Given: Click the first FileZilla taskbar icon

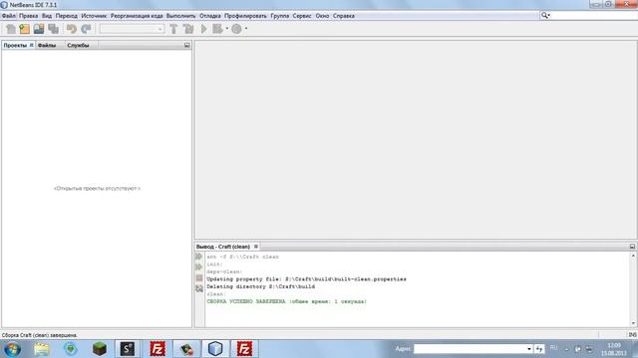Looking at the screenshot, I should point(158,349).
